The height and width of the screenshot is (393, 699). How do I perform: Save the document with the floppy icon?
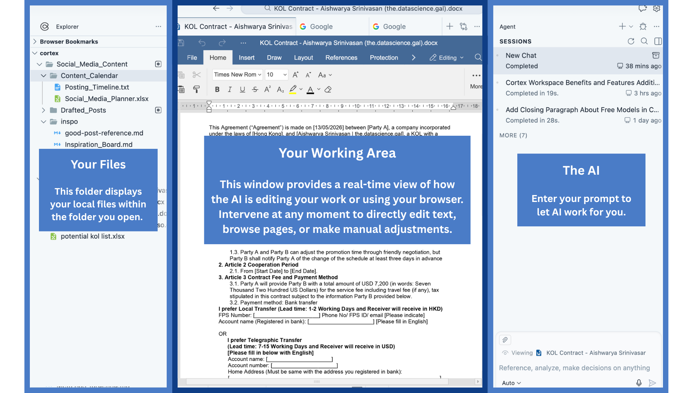tap(181, 43)
